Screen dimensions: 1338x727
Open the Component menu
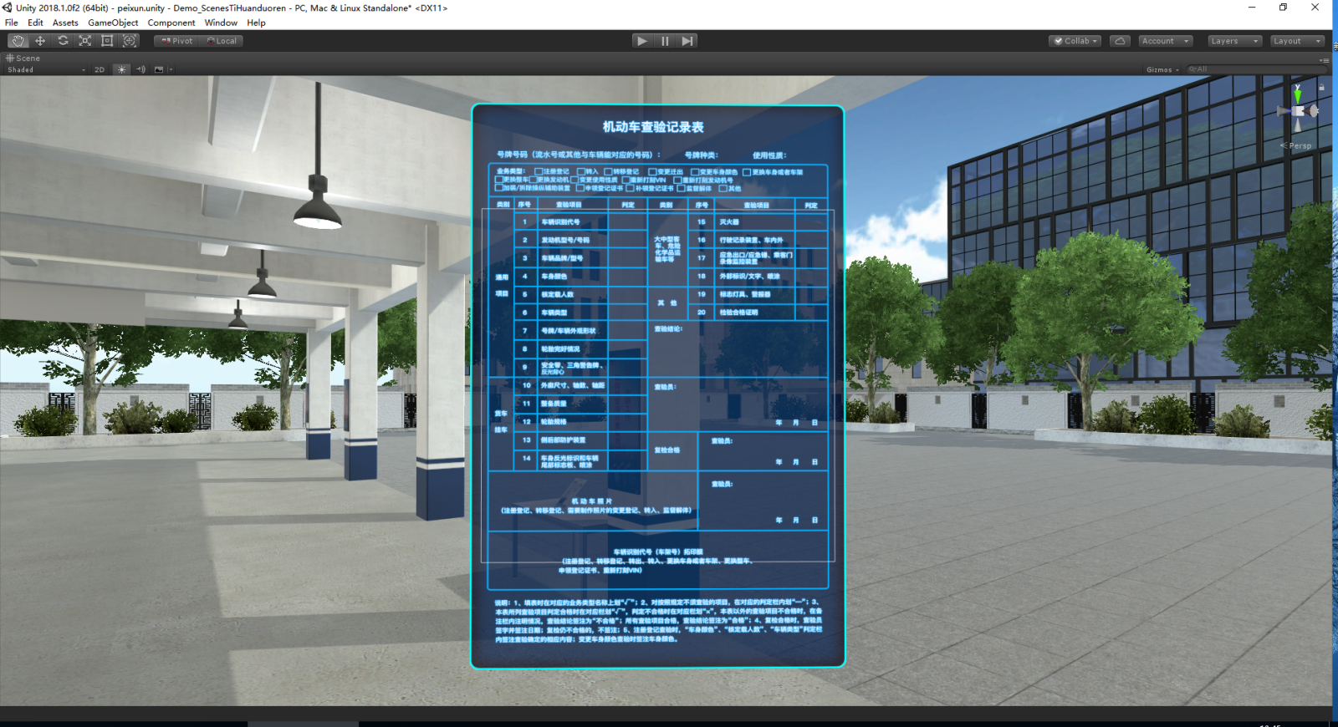pyautogui.click(x=171, y=23)
